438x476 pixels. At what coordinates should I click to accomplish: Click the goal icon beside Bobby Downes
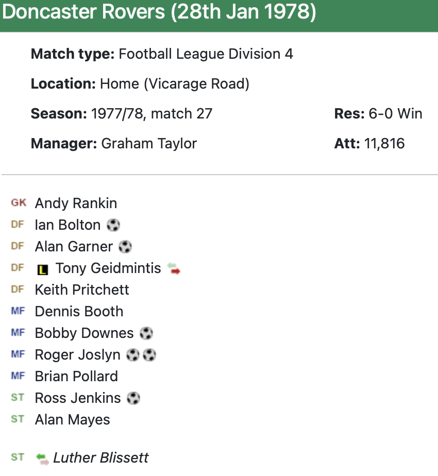pyautogui.click(x=146, y=333)
